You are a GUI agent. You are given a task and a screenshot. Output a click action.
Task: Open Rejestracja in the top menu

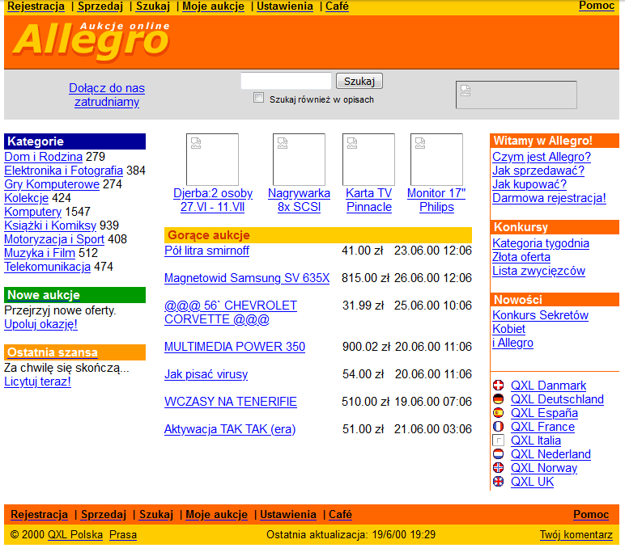[x=36, y=6]
